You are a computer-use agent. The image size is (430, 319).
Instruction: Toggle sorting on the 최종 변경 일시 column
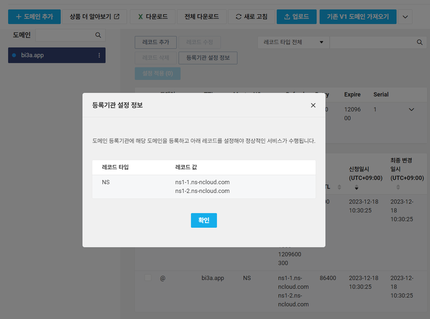coord(398,187)
